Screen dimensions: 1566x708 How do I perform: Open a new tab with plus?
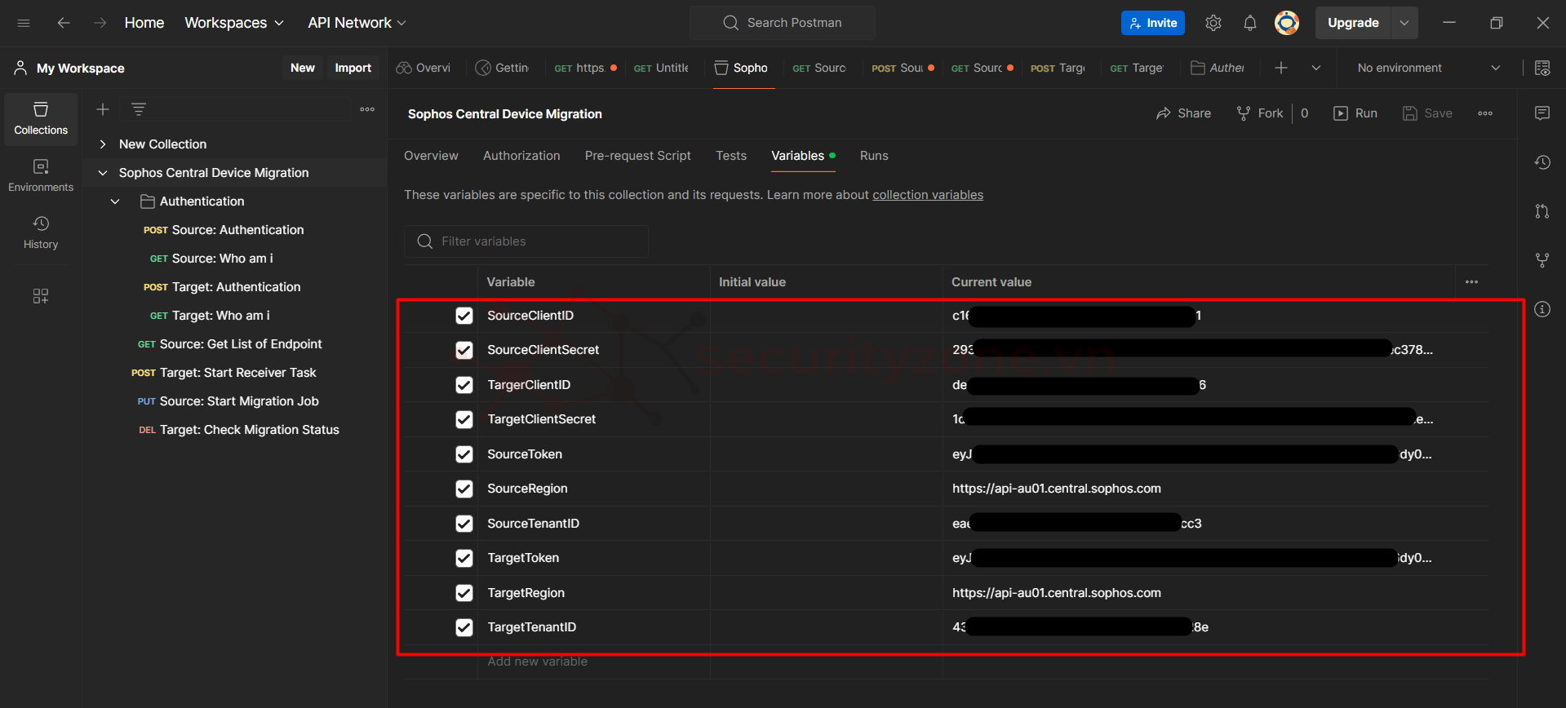click(1281, 68)
